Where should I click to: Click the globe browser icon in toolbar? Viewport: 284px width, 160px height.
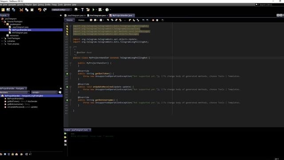[x=76, y=10]
